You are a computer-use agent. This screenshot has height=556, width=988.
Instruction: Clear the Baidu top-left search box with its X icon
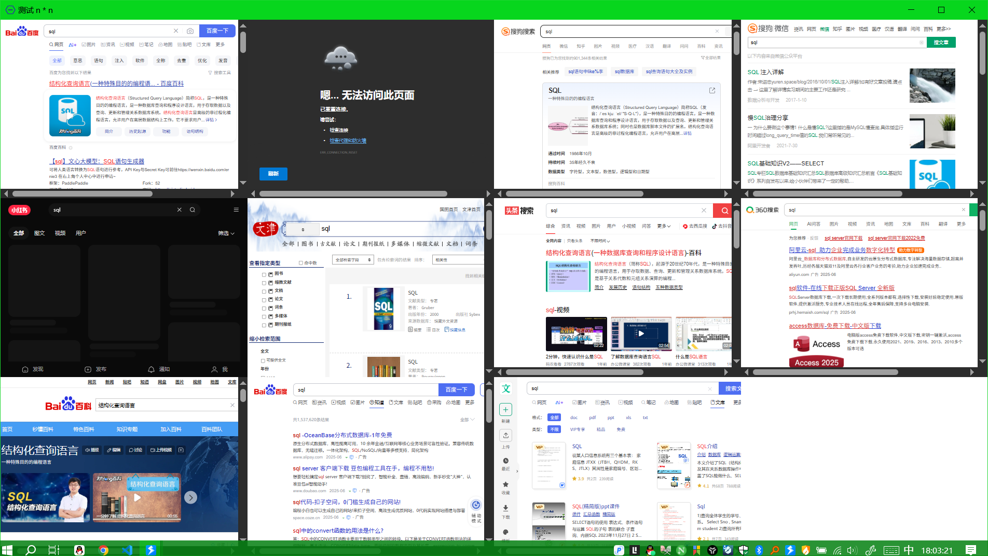pyautogui.click(x=176, y=31)
